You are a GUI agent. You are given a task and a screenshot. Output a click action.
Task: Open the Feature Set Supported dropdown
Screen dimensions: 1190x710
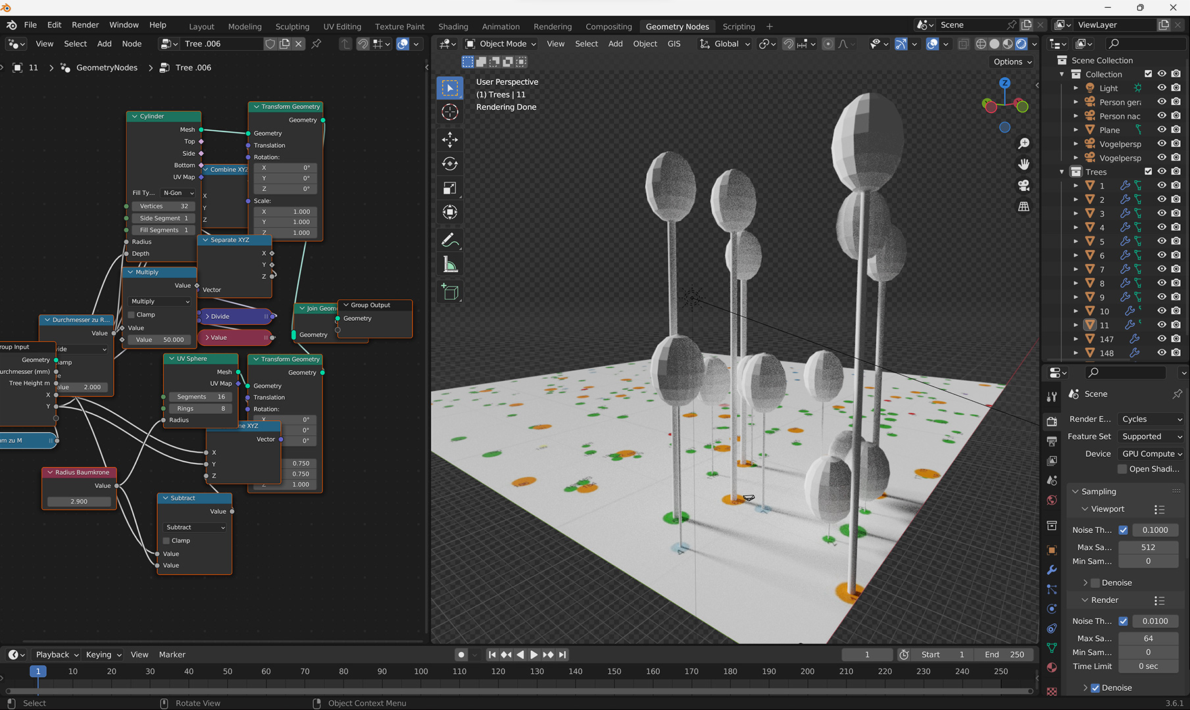tap(1151, 437)
